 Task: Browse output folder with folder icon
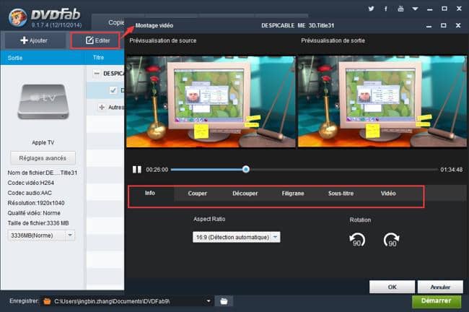click(224, 301)
